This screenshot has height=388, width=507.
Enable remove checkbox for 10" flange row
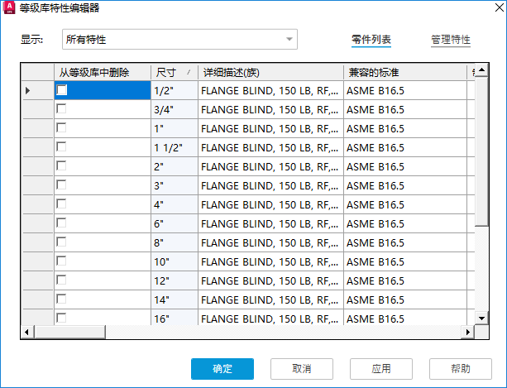point(62,261)
